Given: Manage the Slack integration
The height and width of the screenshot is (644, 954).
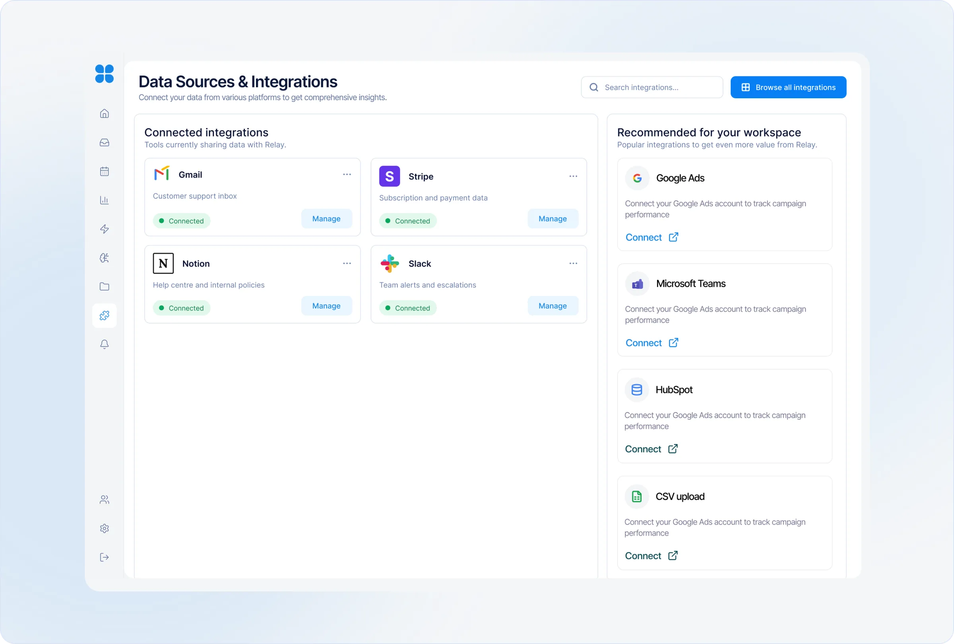Looking at the screenshot, I should (x=553, y=305).
